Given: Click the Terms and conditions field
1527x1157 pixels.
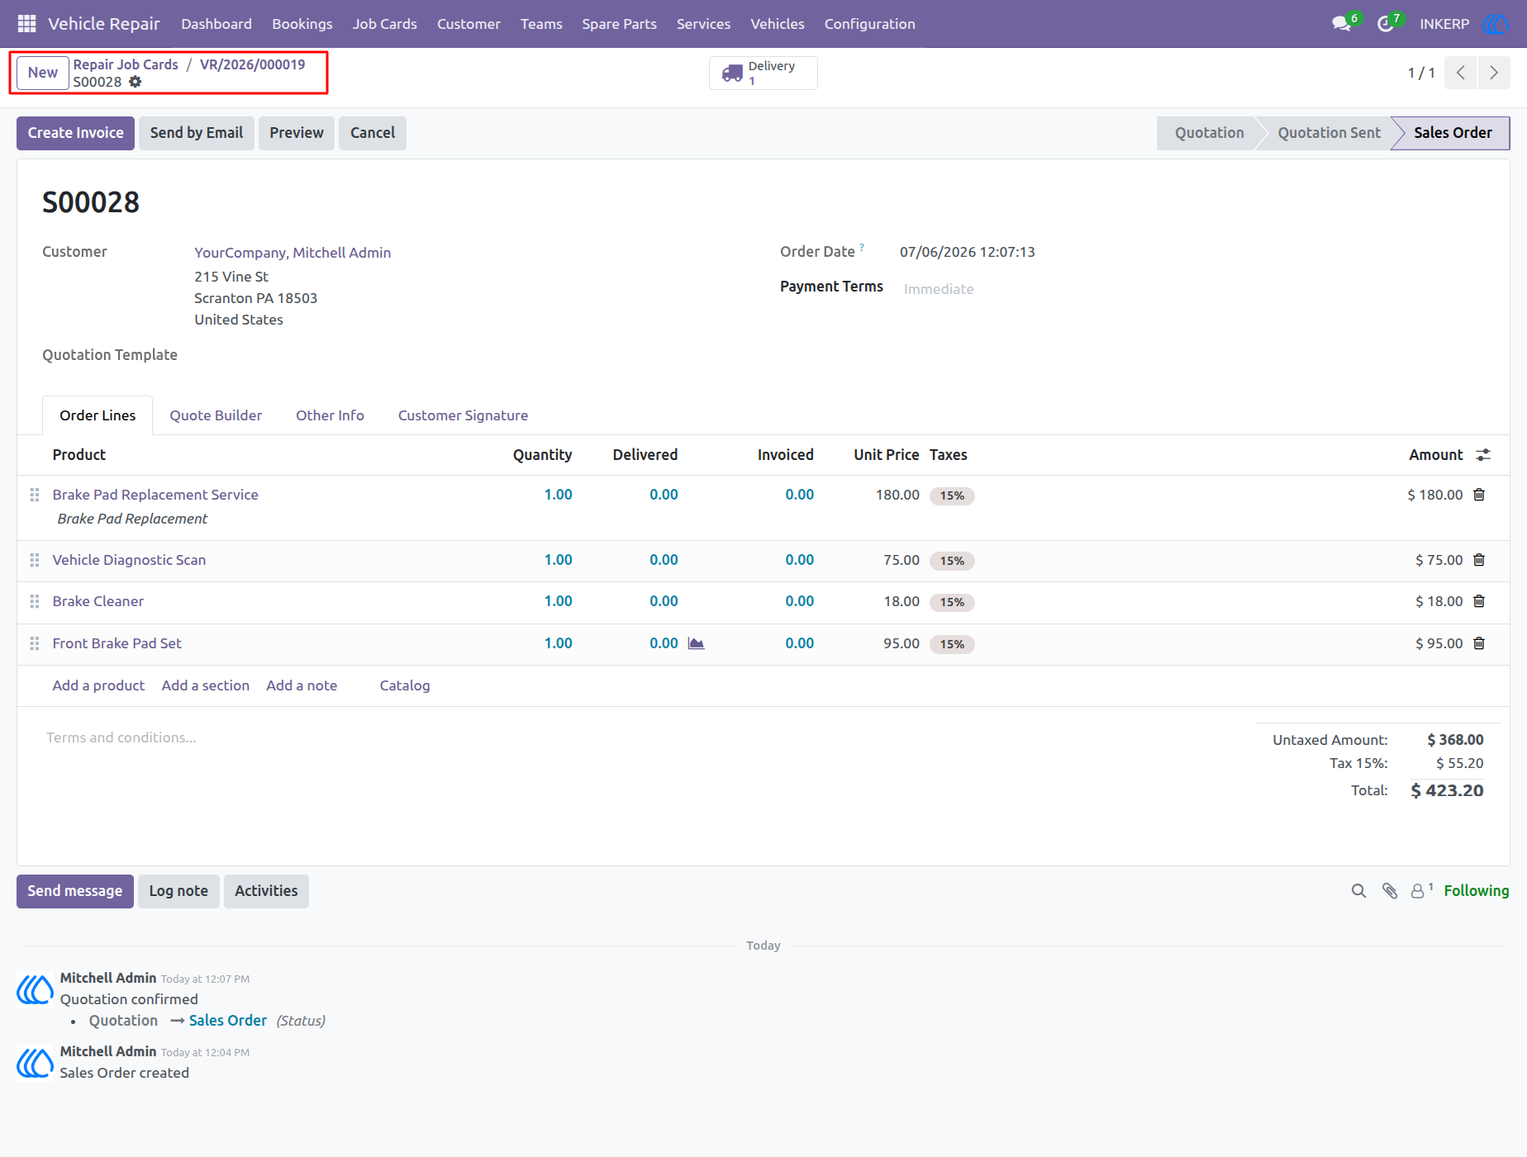Looking at the screenshot, I should (636, 737).
